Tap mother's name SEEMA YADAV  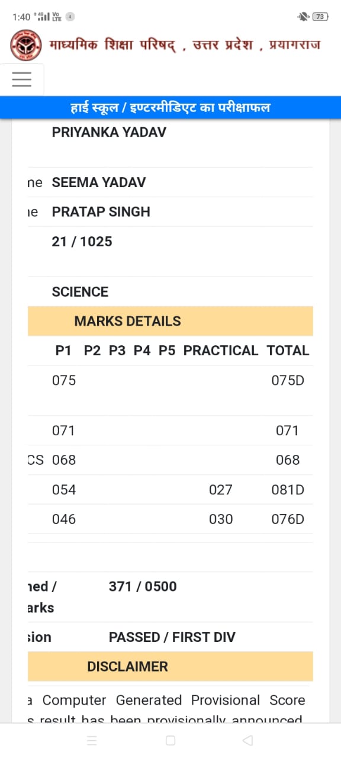99,182
